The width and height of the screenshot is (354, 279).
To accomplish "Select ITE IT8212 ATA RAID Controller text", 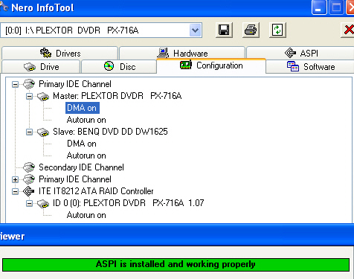I will pyautogui.click(x=96, y=191).
